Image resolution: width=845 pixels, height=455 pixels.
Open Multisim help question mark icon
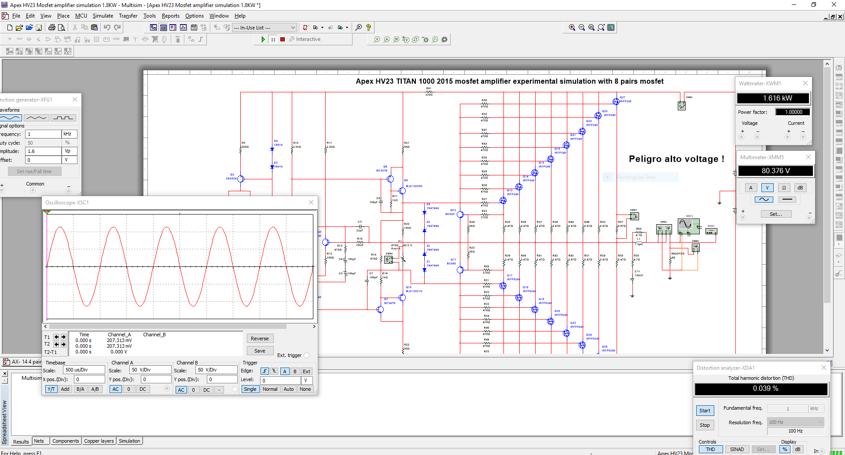[369, 27]
